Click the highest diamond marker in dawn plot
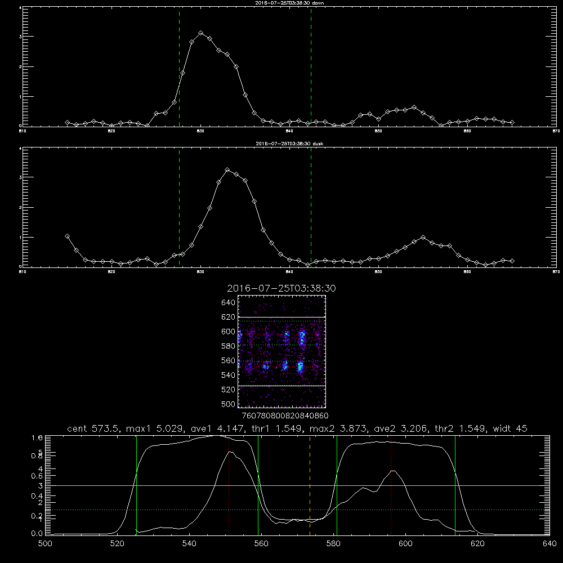 (201, 33)
